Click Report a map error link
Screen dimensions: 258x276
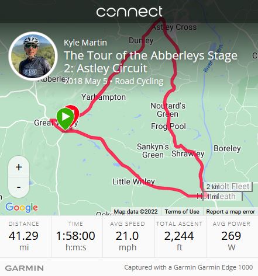point(231,212)
